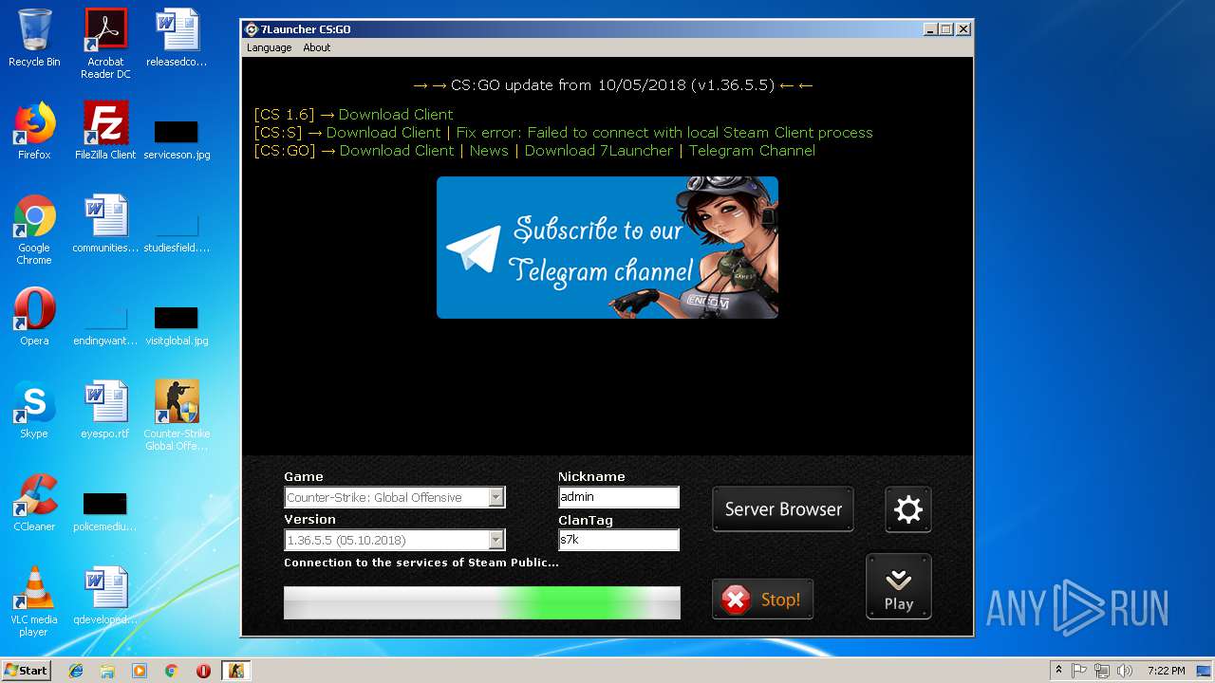The width and height of the screenshot is (1215, 683).
Task: Click the volume speaker tray icon
Action: 1125,671
